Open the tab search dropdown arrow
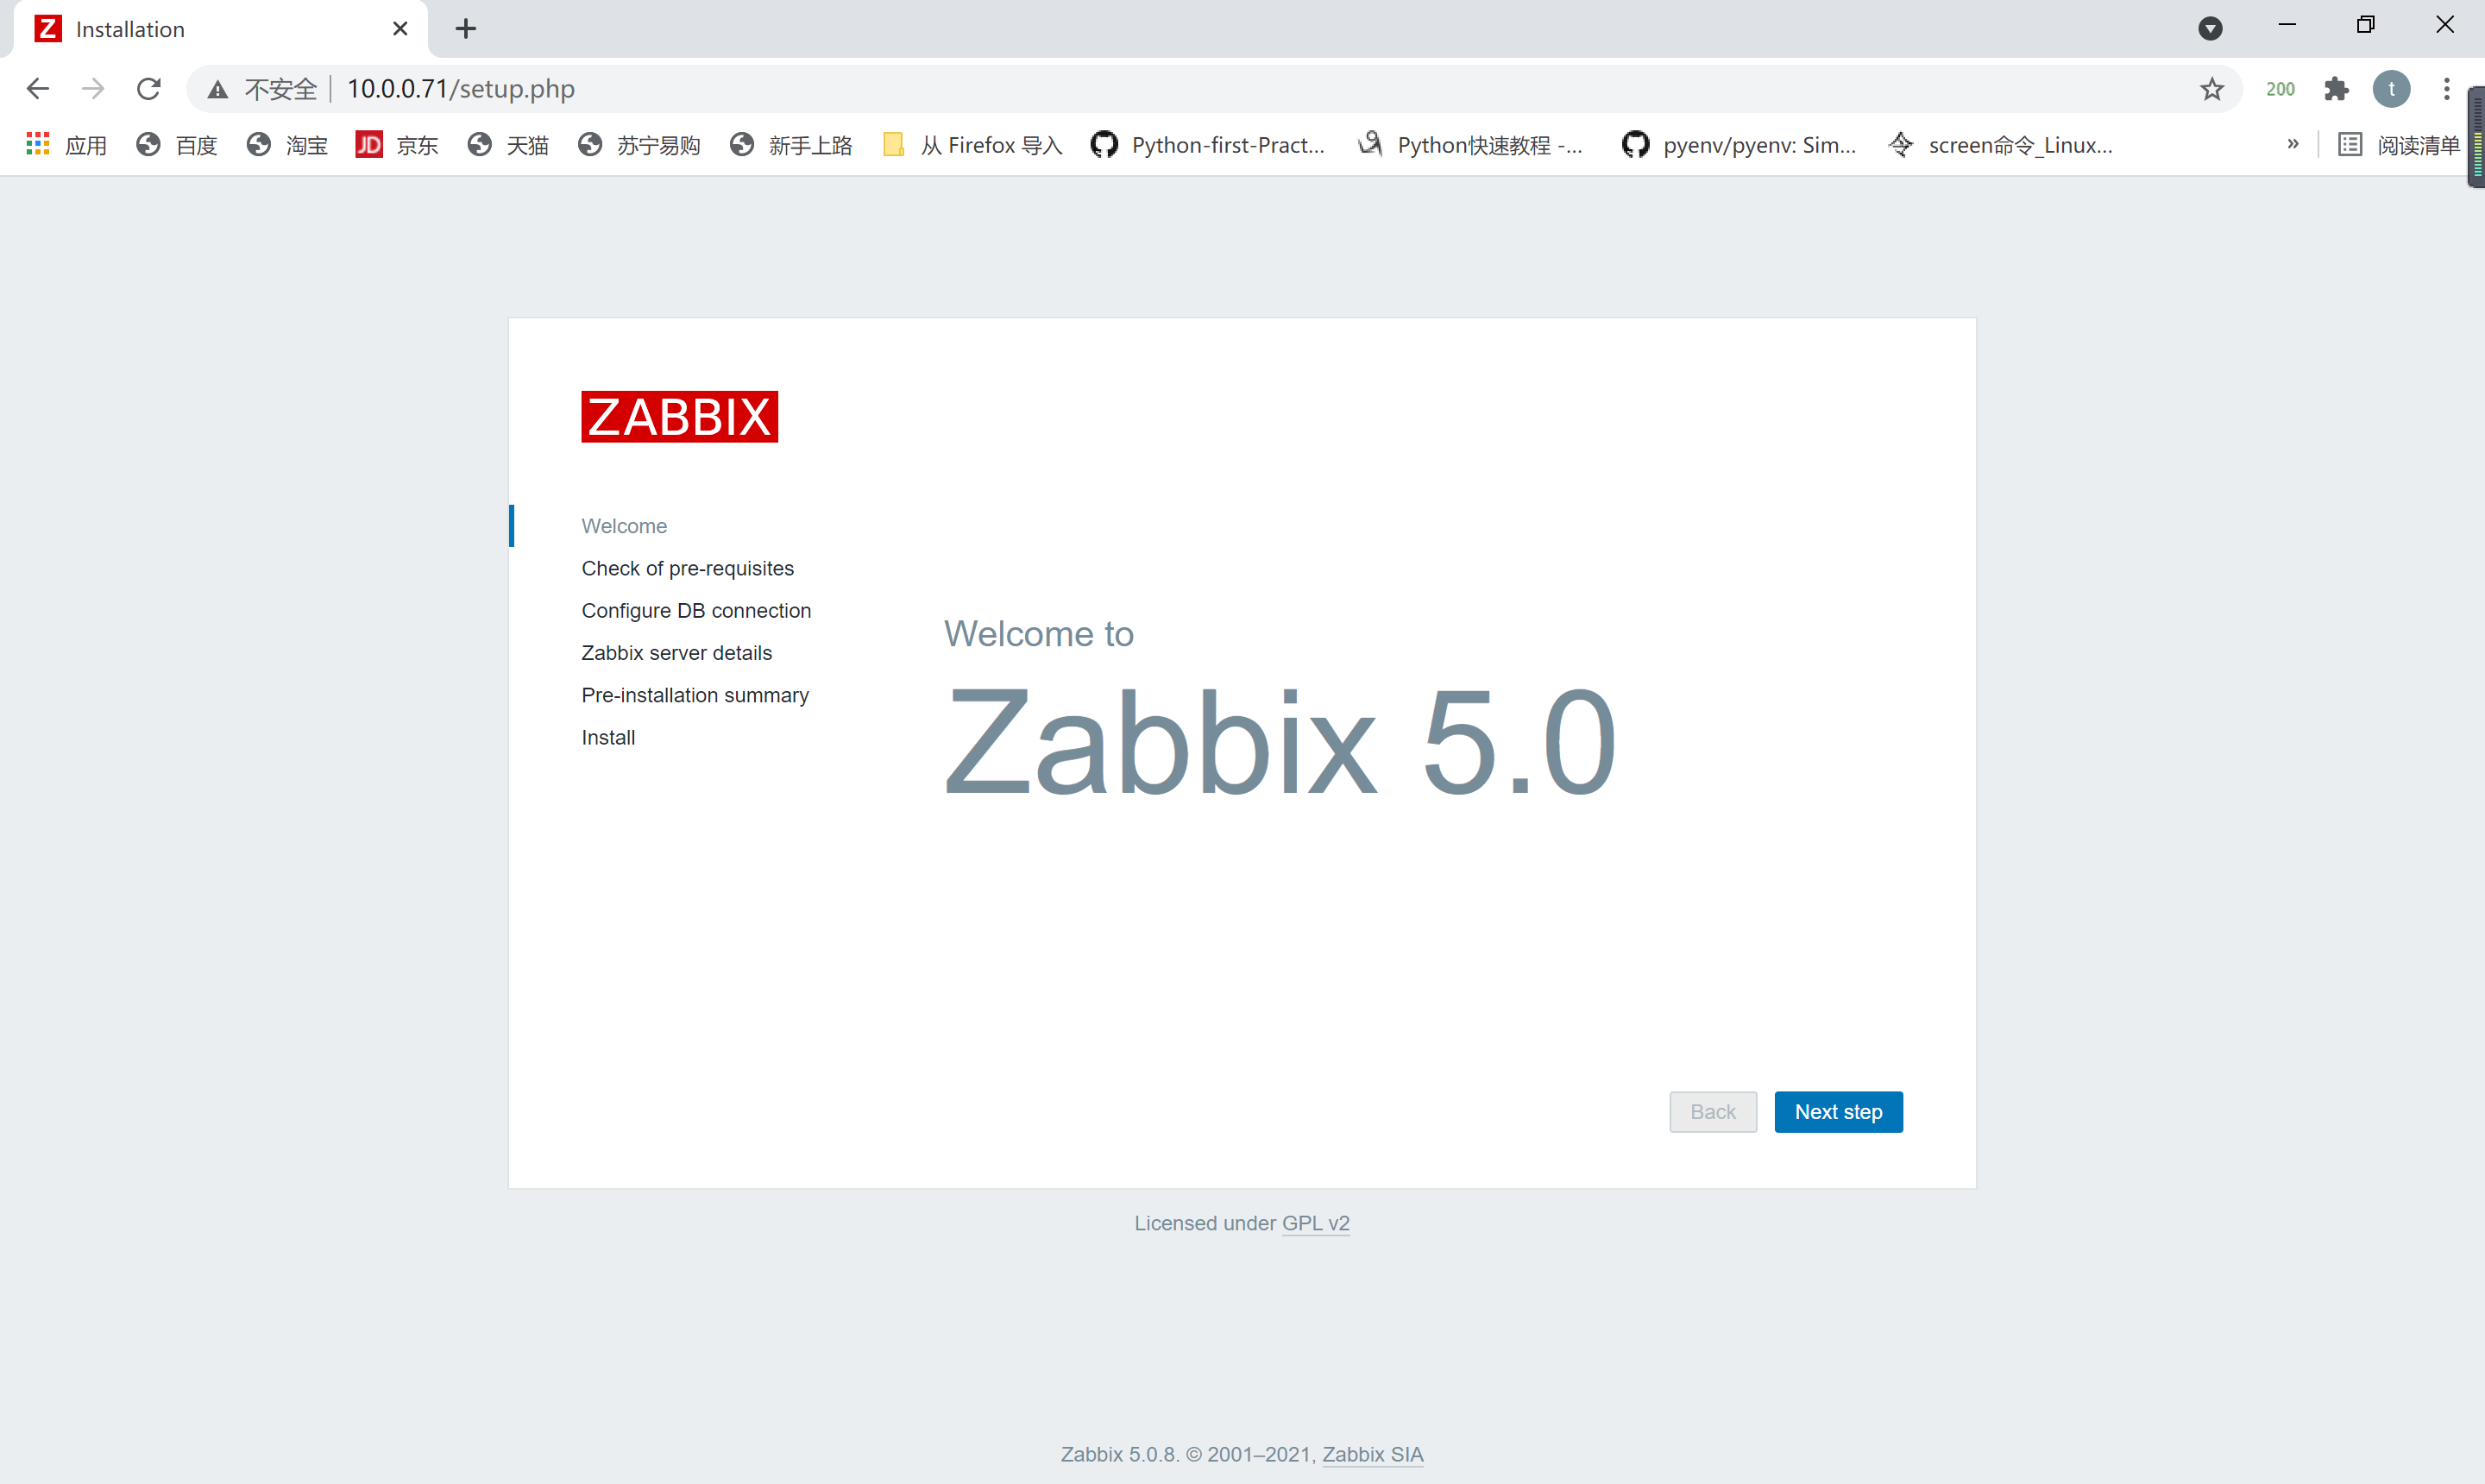 point(2210,29)
